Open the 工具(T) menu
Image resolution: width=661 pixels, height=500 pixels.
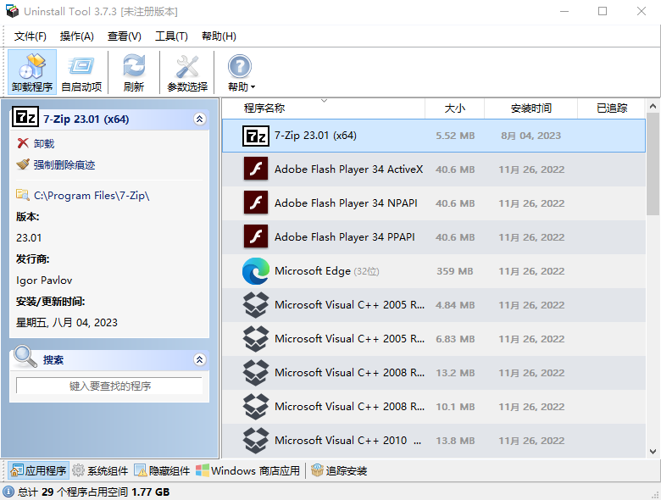[x=170, y=36]
